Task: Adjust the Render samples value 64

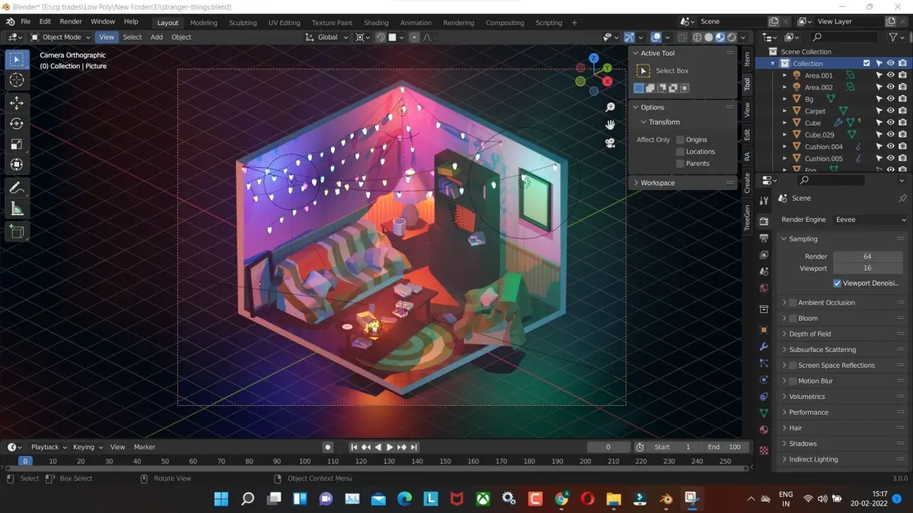Action: pyautogui.click(x=867, y=257)
